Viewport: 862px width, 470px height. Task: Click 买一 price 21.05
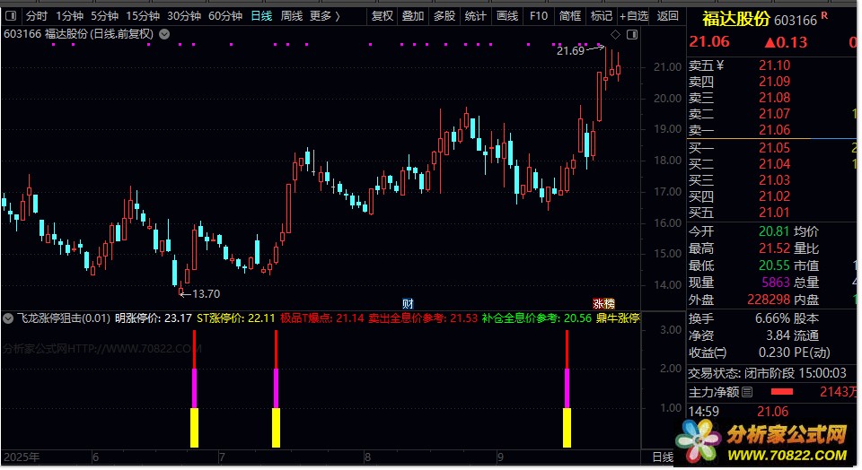[x=774, y=148]
